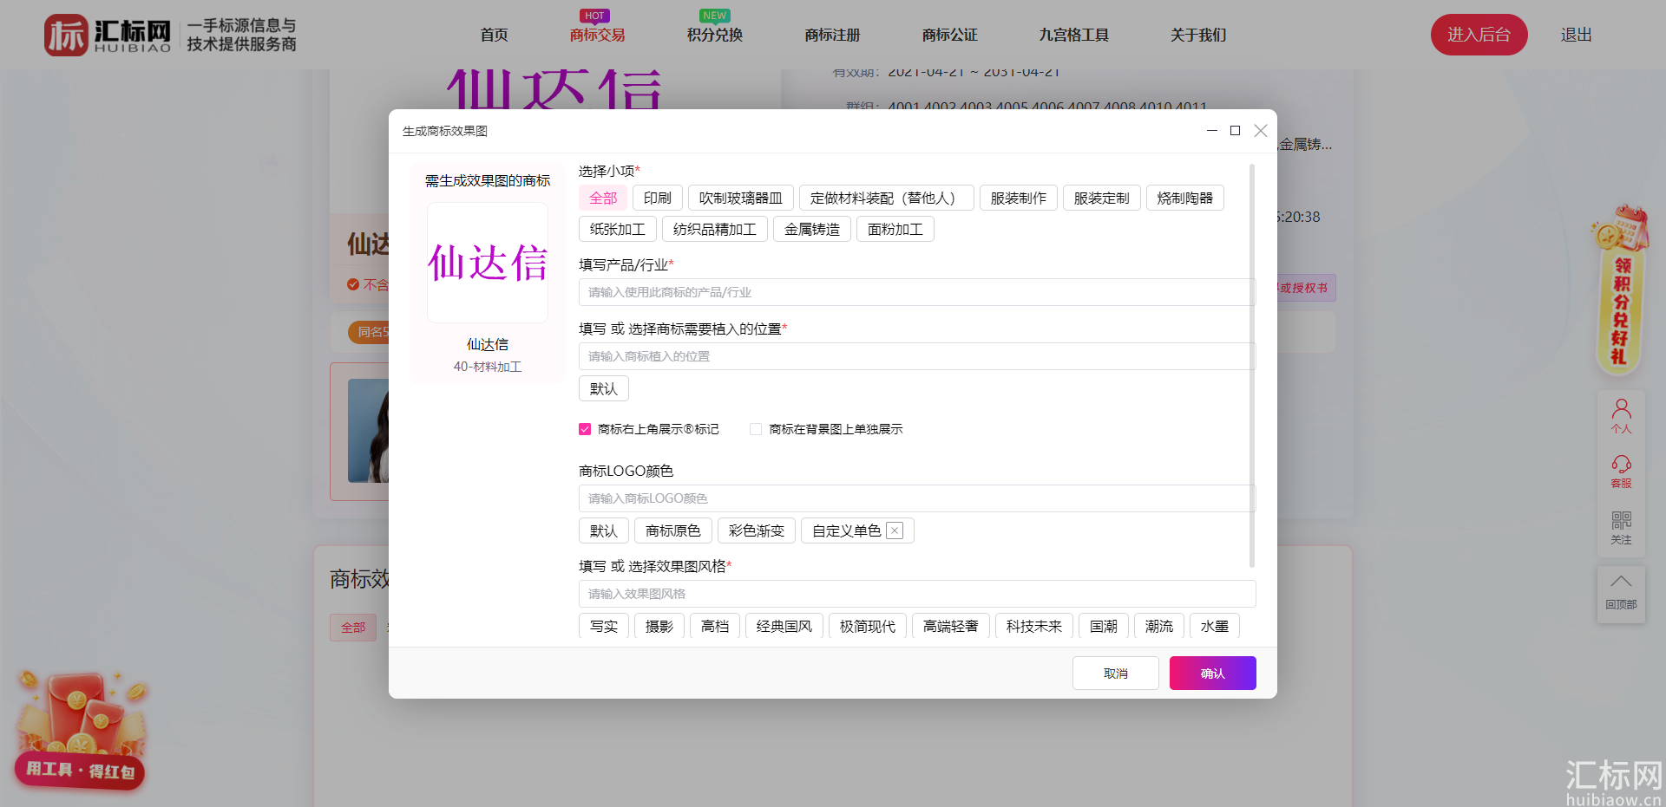Select the 全部 sub-item tag
1666x807 pixels.
pyautogui.click(x=603, y=198)
